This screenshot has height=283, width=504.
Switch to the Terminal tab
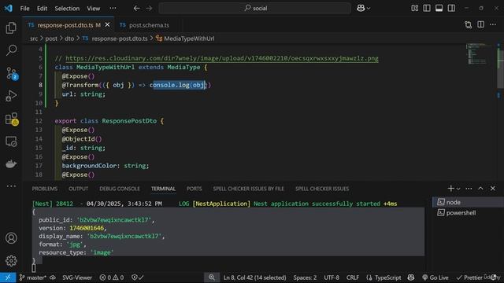pos(163,189)
